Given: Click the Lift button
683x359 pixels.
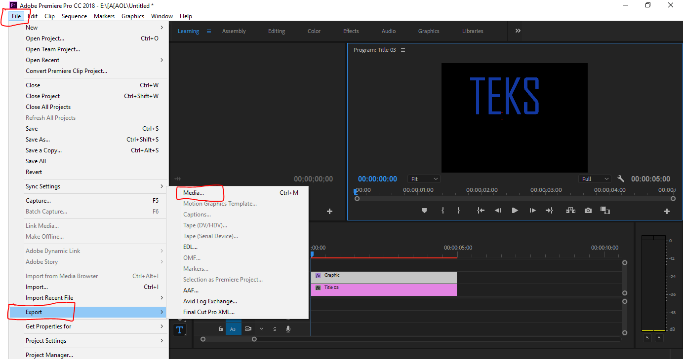Looking at the screenshot, I should point(570,211).
